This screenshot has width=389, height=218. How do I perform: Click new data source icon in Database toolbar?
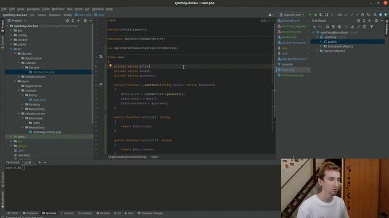315,27
